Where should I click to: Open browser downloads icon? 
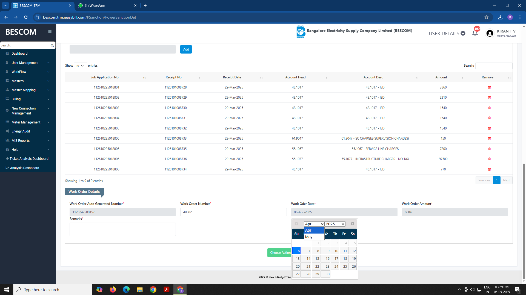tap(500, 17)
